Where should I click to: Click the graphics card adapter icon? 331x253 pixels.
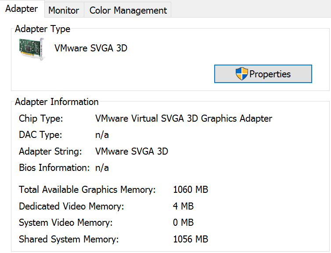pos(32,49)
